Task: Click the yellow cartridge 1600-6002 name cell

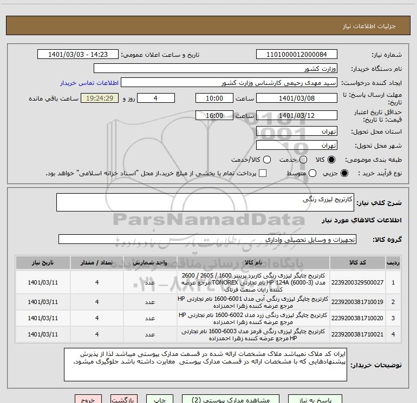Action: (x=253, y=318)
